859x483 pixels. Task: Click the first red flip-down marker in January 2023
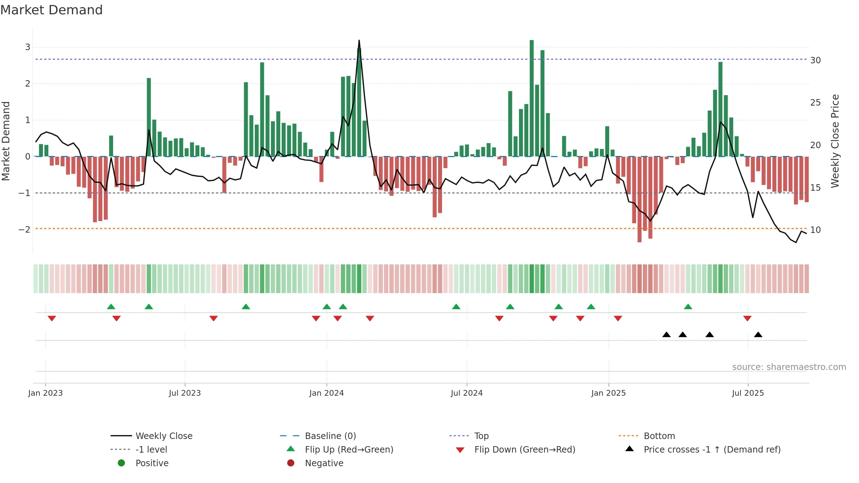[52, 318]
